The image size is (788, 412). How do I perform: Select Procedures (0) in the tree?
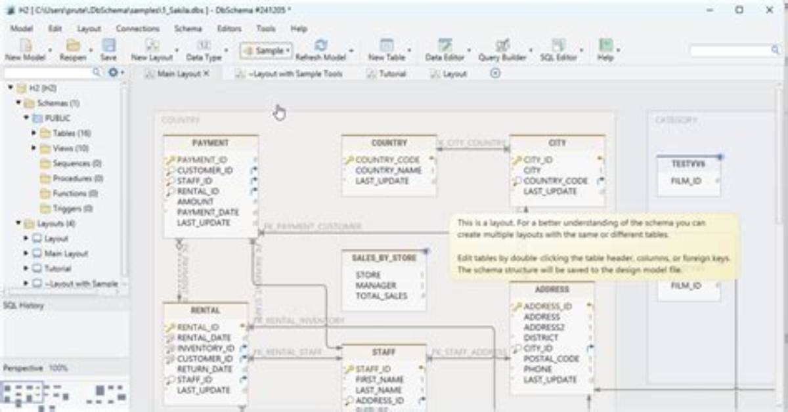pyautogui.click(x=72, y=178)
